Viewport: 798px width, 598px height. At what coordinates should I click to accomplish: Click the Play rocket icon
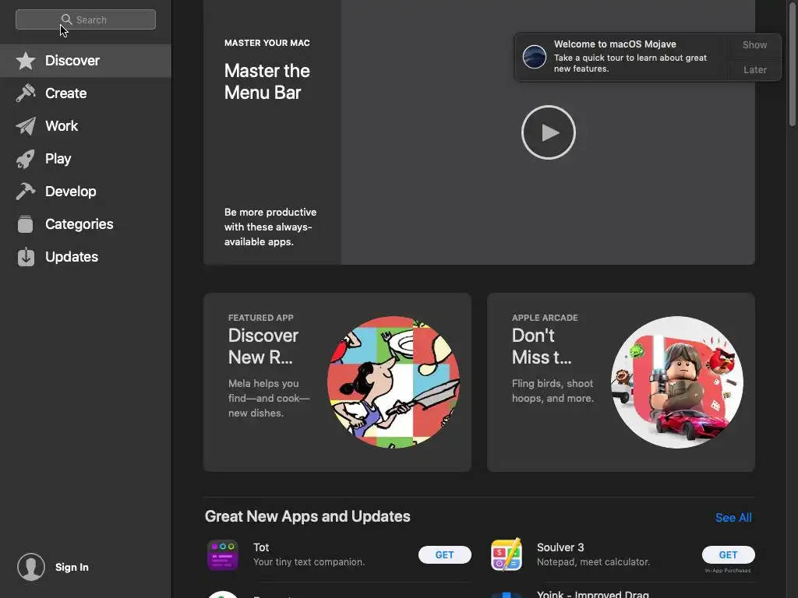point(26,159)
